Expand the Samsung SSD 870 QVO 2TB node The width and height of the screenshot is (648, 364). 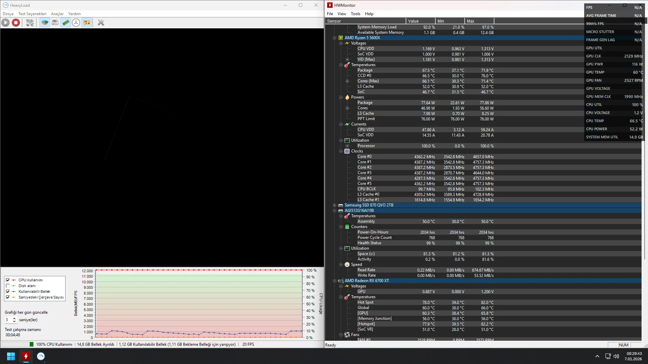tap(334, 205)
